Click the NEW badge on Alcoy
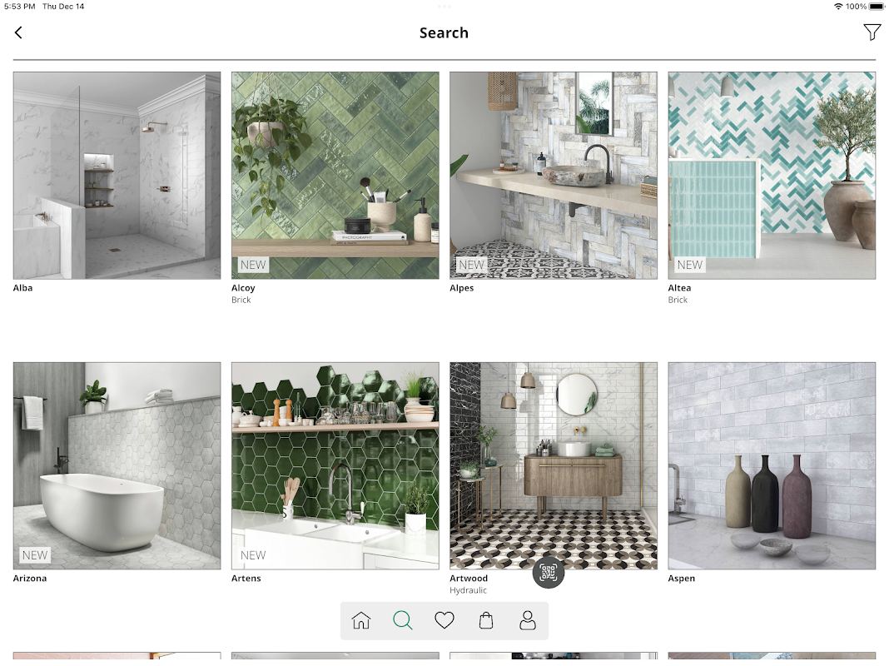This screenshot has height=666, width=889. click(253, 265)
